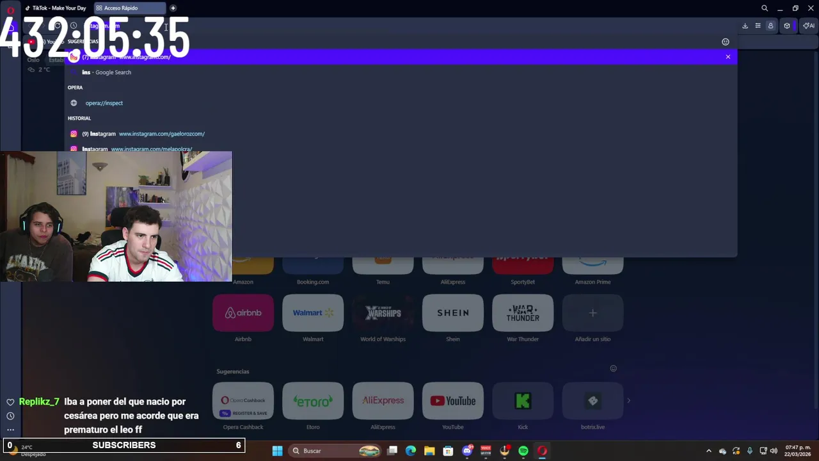Click the smiley icon beside Sugerencias

pos(613,368)
